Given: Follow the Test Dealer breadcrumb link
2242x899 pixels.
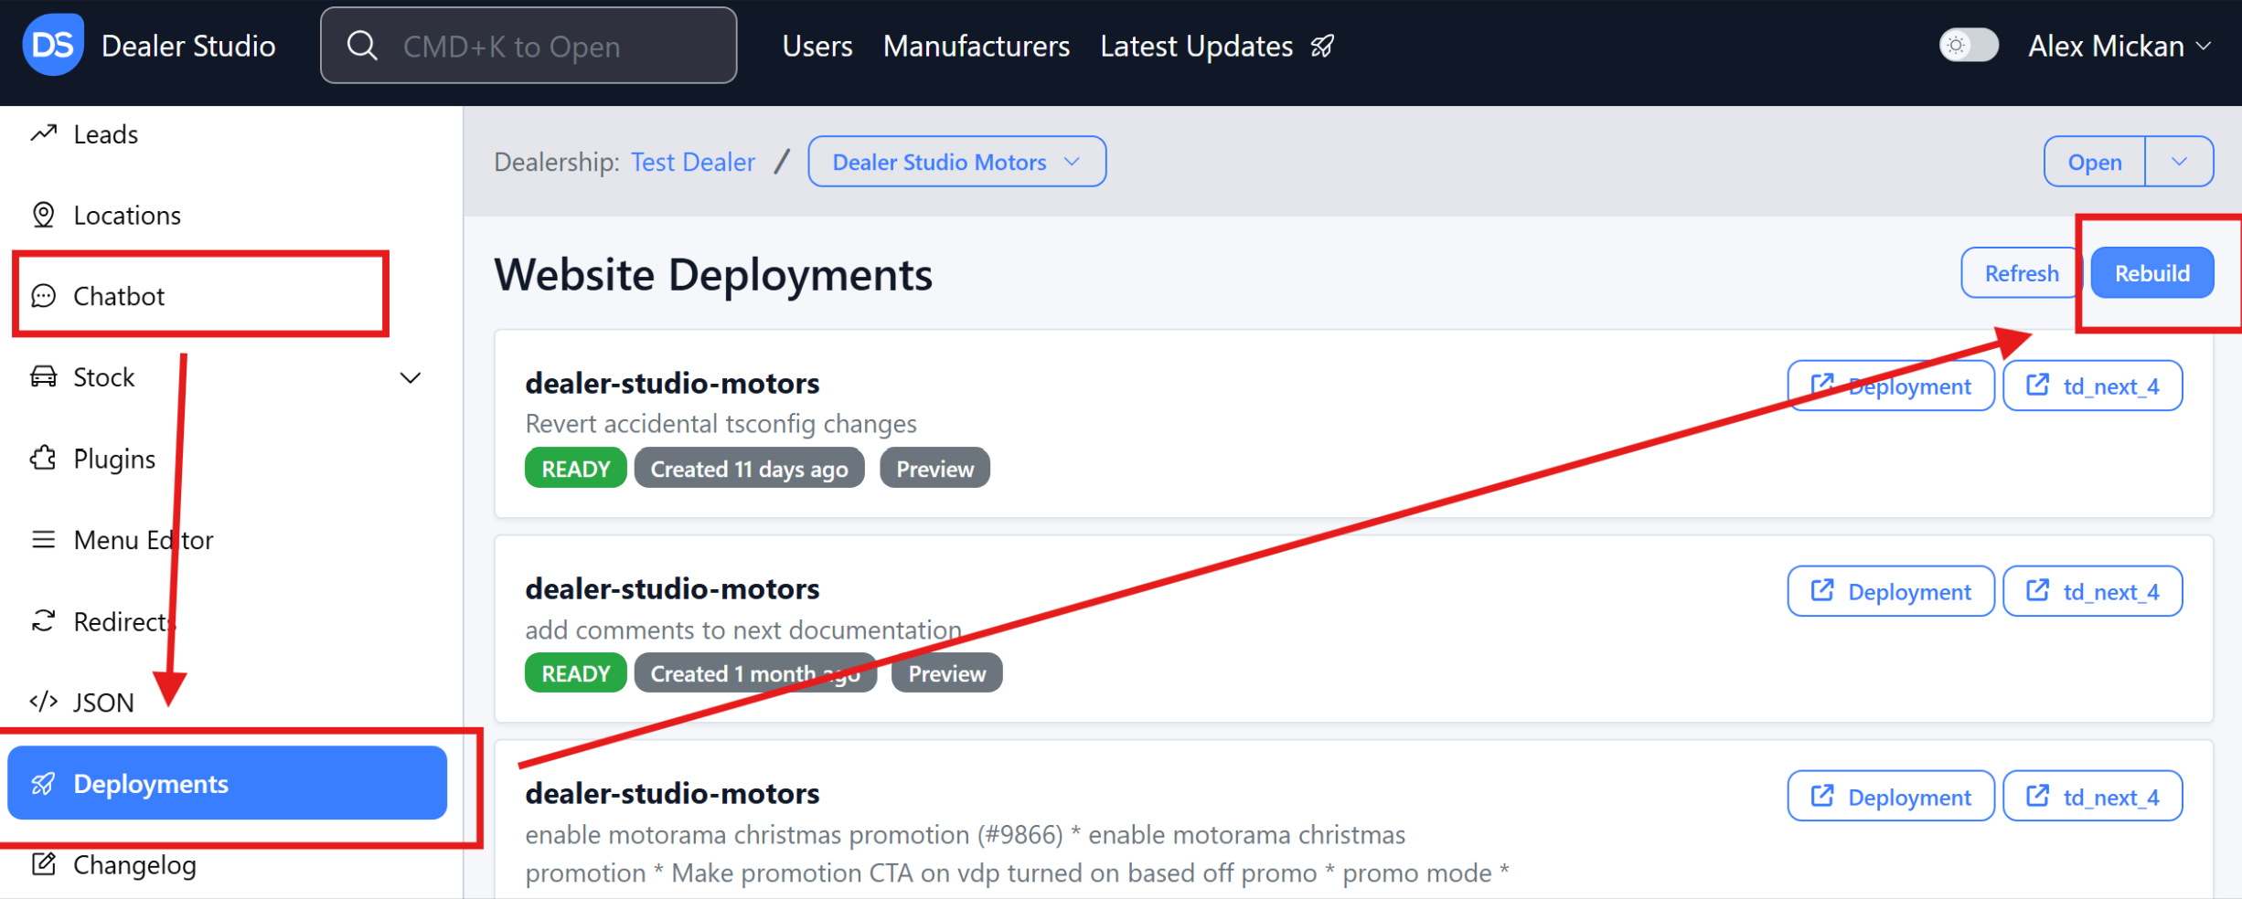Looking at the screenshot, I should pyautogui.click(x=692, y=162).
